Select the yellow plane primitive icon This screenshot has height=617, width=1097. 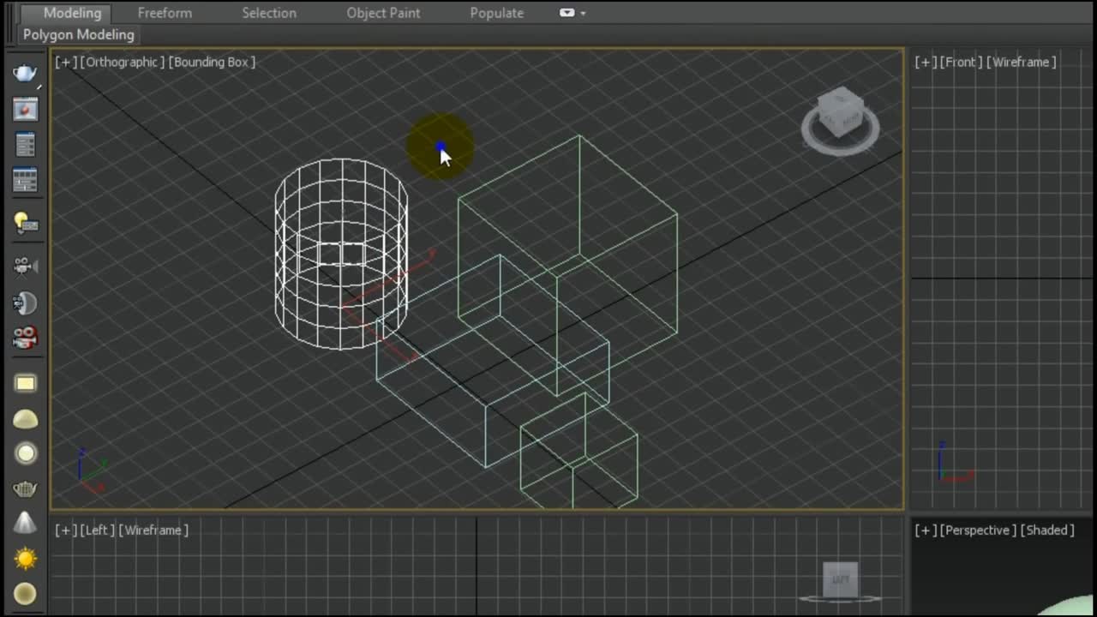[25, 383]
